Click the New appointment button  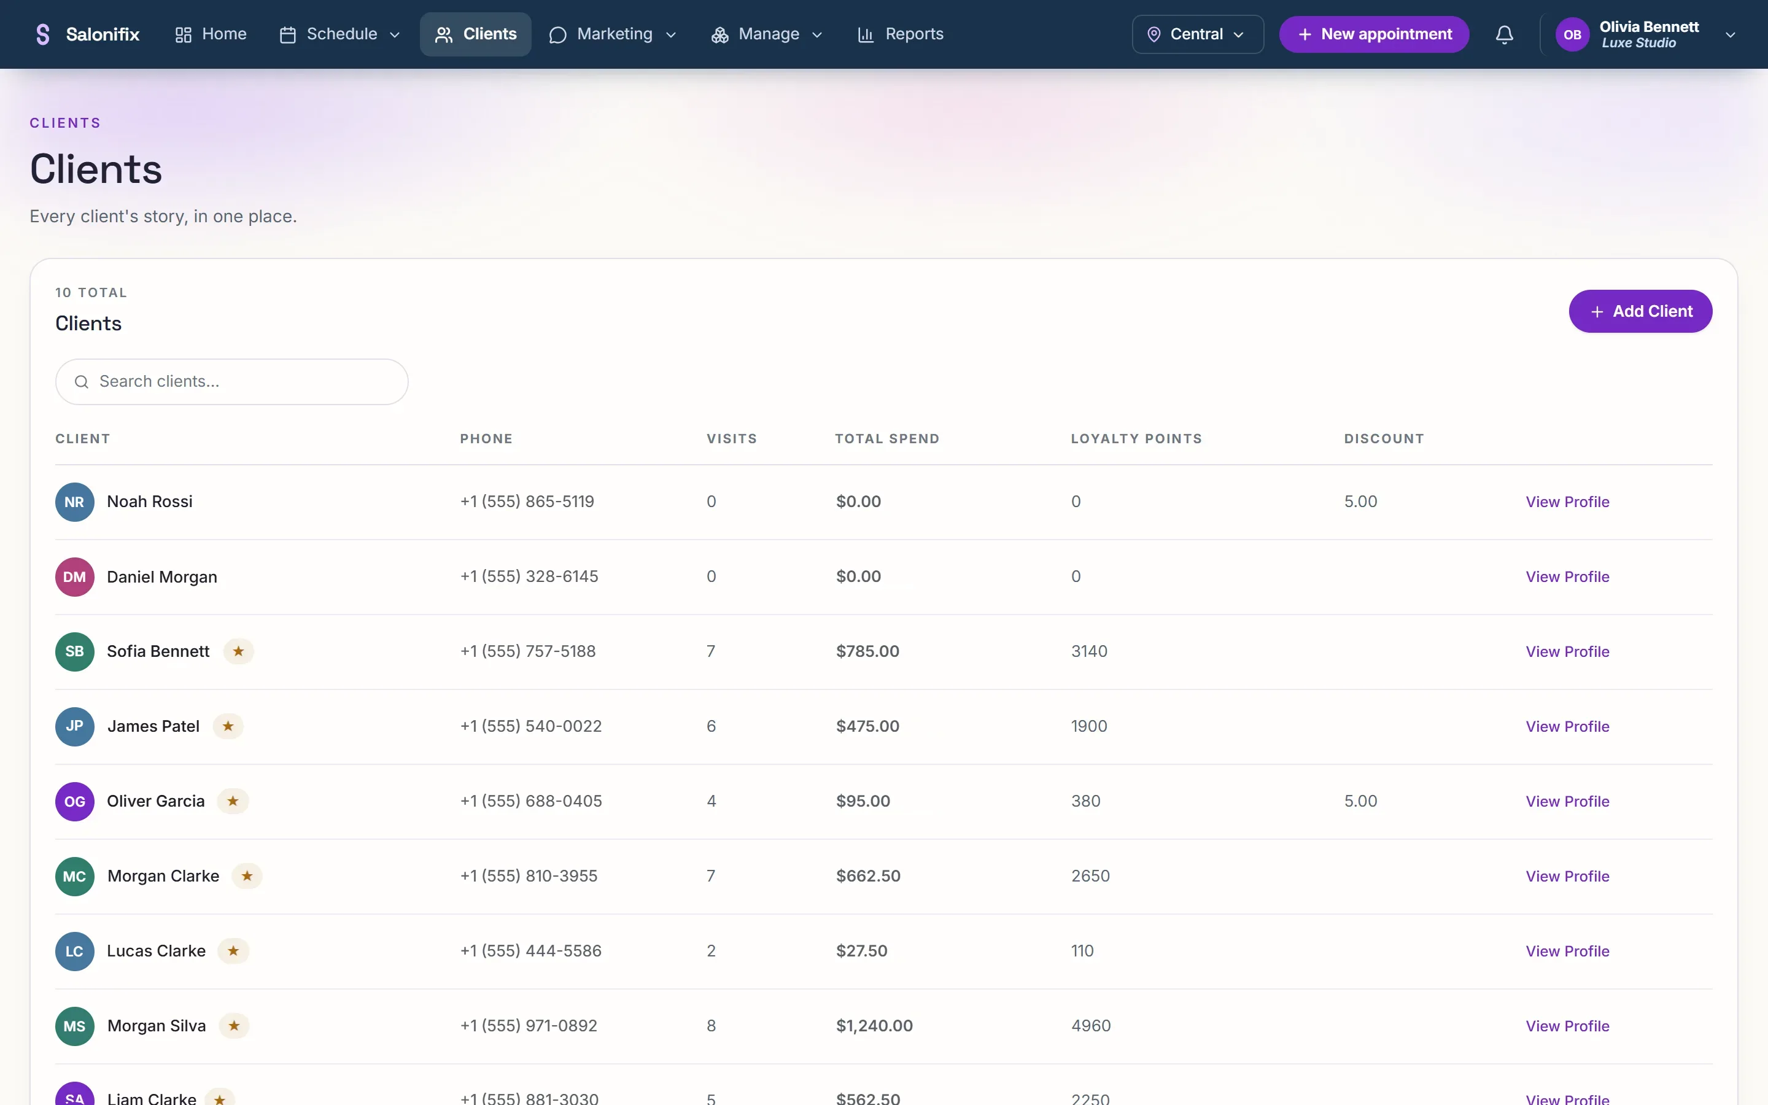pyautogui.click(x=1373, y=34)
